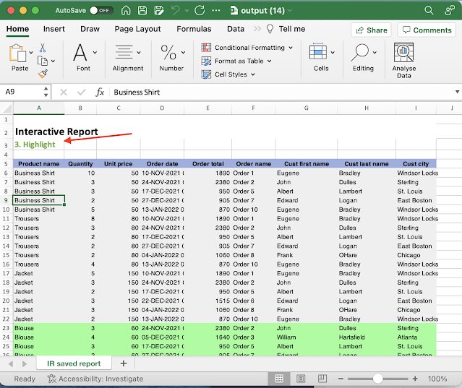This screenshot has height=388, width=462.
Task: Click the previous sheet navigation arrow
Action: pos(11,364)
